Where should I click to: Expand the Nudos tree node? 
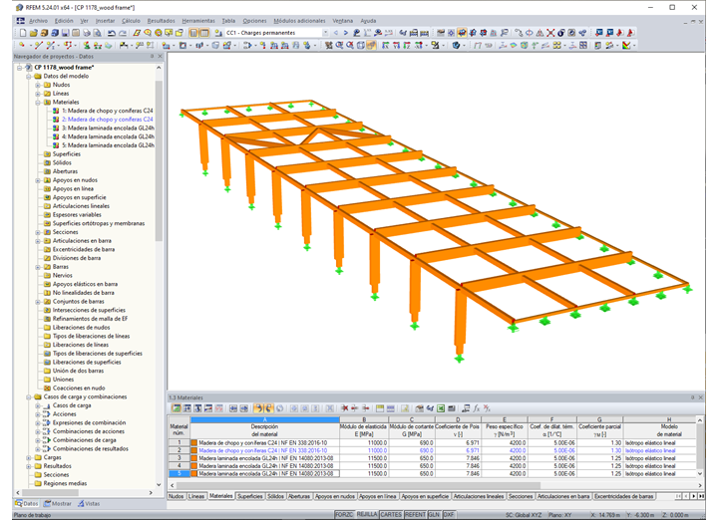pyautogui.click(x=38, y=85)
